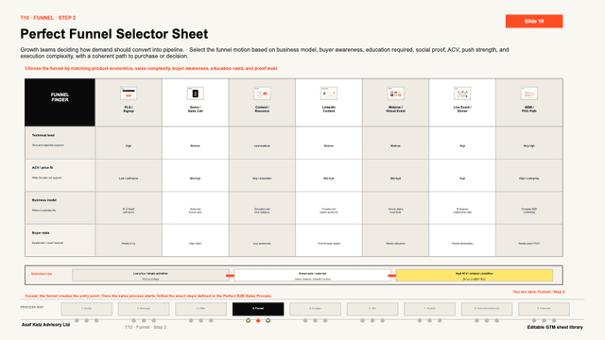Image resolution: width=605 pixels, height=340 pixels.
Task: Click the 'Editable GTM sheet library' footer text
Action: [555, 327]
